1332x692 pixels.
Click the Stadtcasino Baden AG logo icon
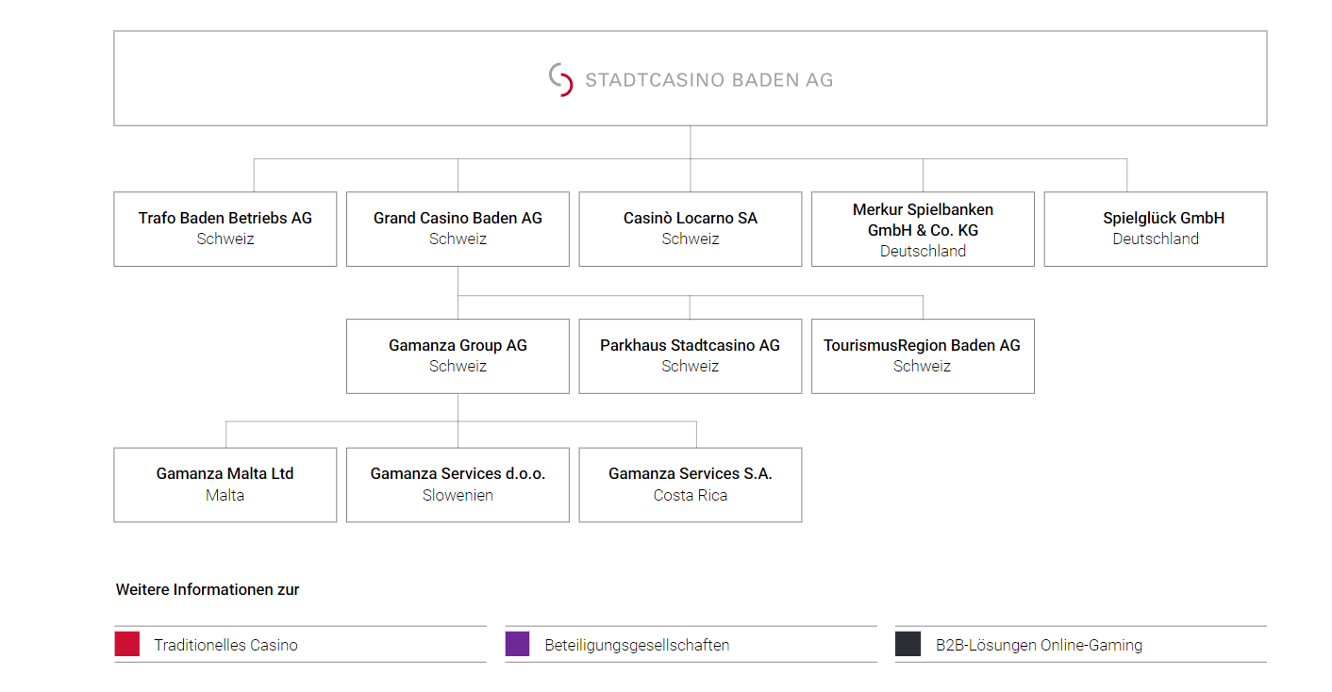click(x=561, y=80)
